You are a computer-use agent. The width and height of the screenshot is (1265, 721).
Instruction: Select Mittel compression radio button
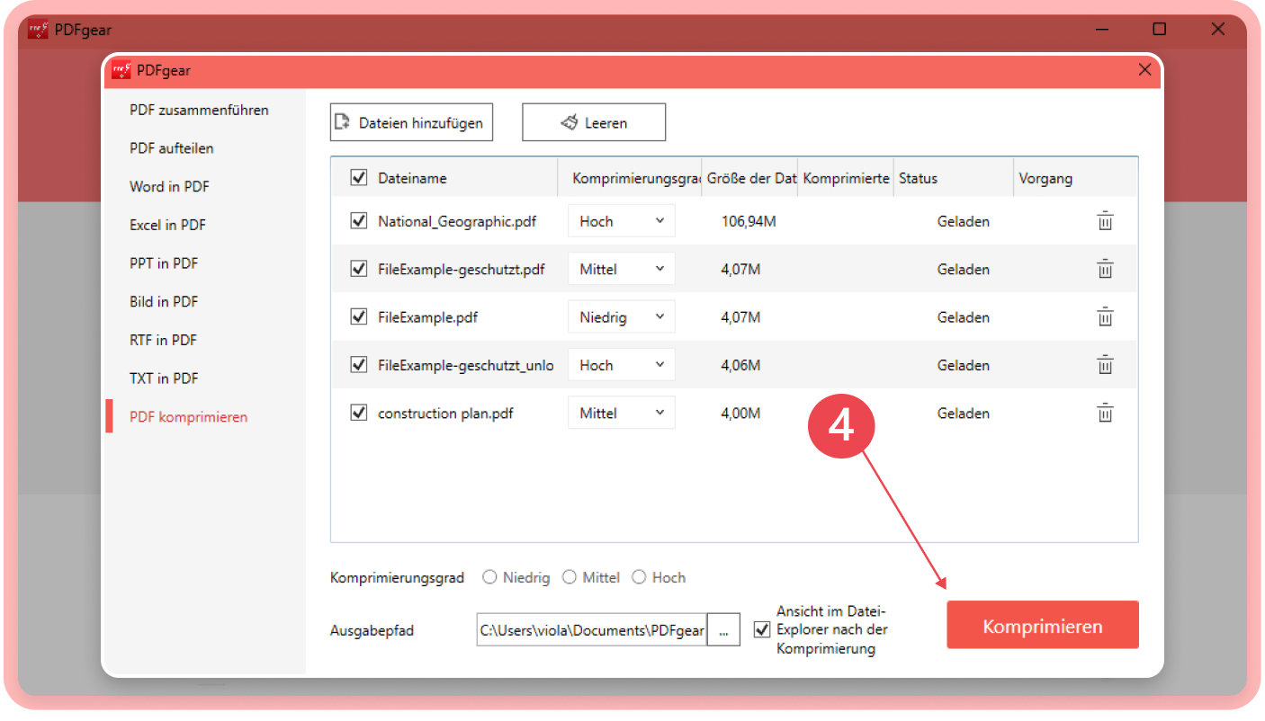(x=569, y=577)
